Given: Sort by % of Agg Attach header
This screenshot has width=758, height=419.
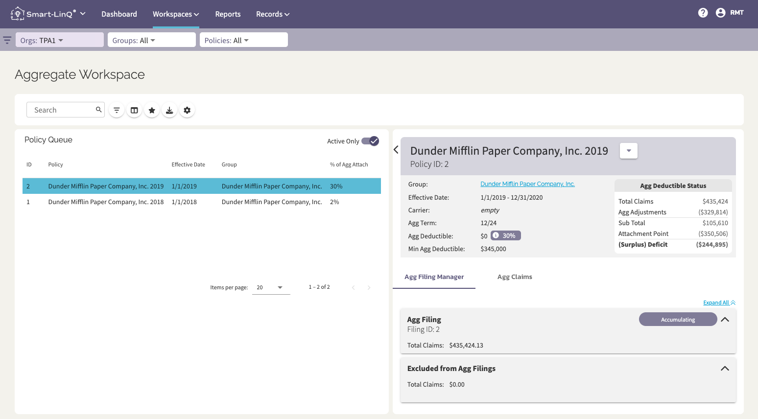Looking at the screenshot, I should (x=349, y=164).
